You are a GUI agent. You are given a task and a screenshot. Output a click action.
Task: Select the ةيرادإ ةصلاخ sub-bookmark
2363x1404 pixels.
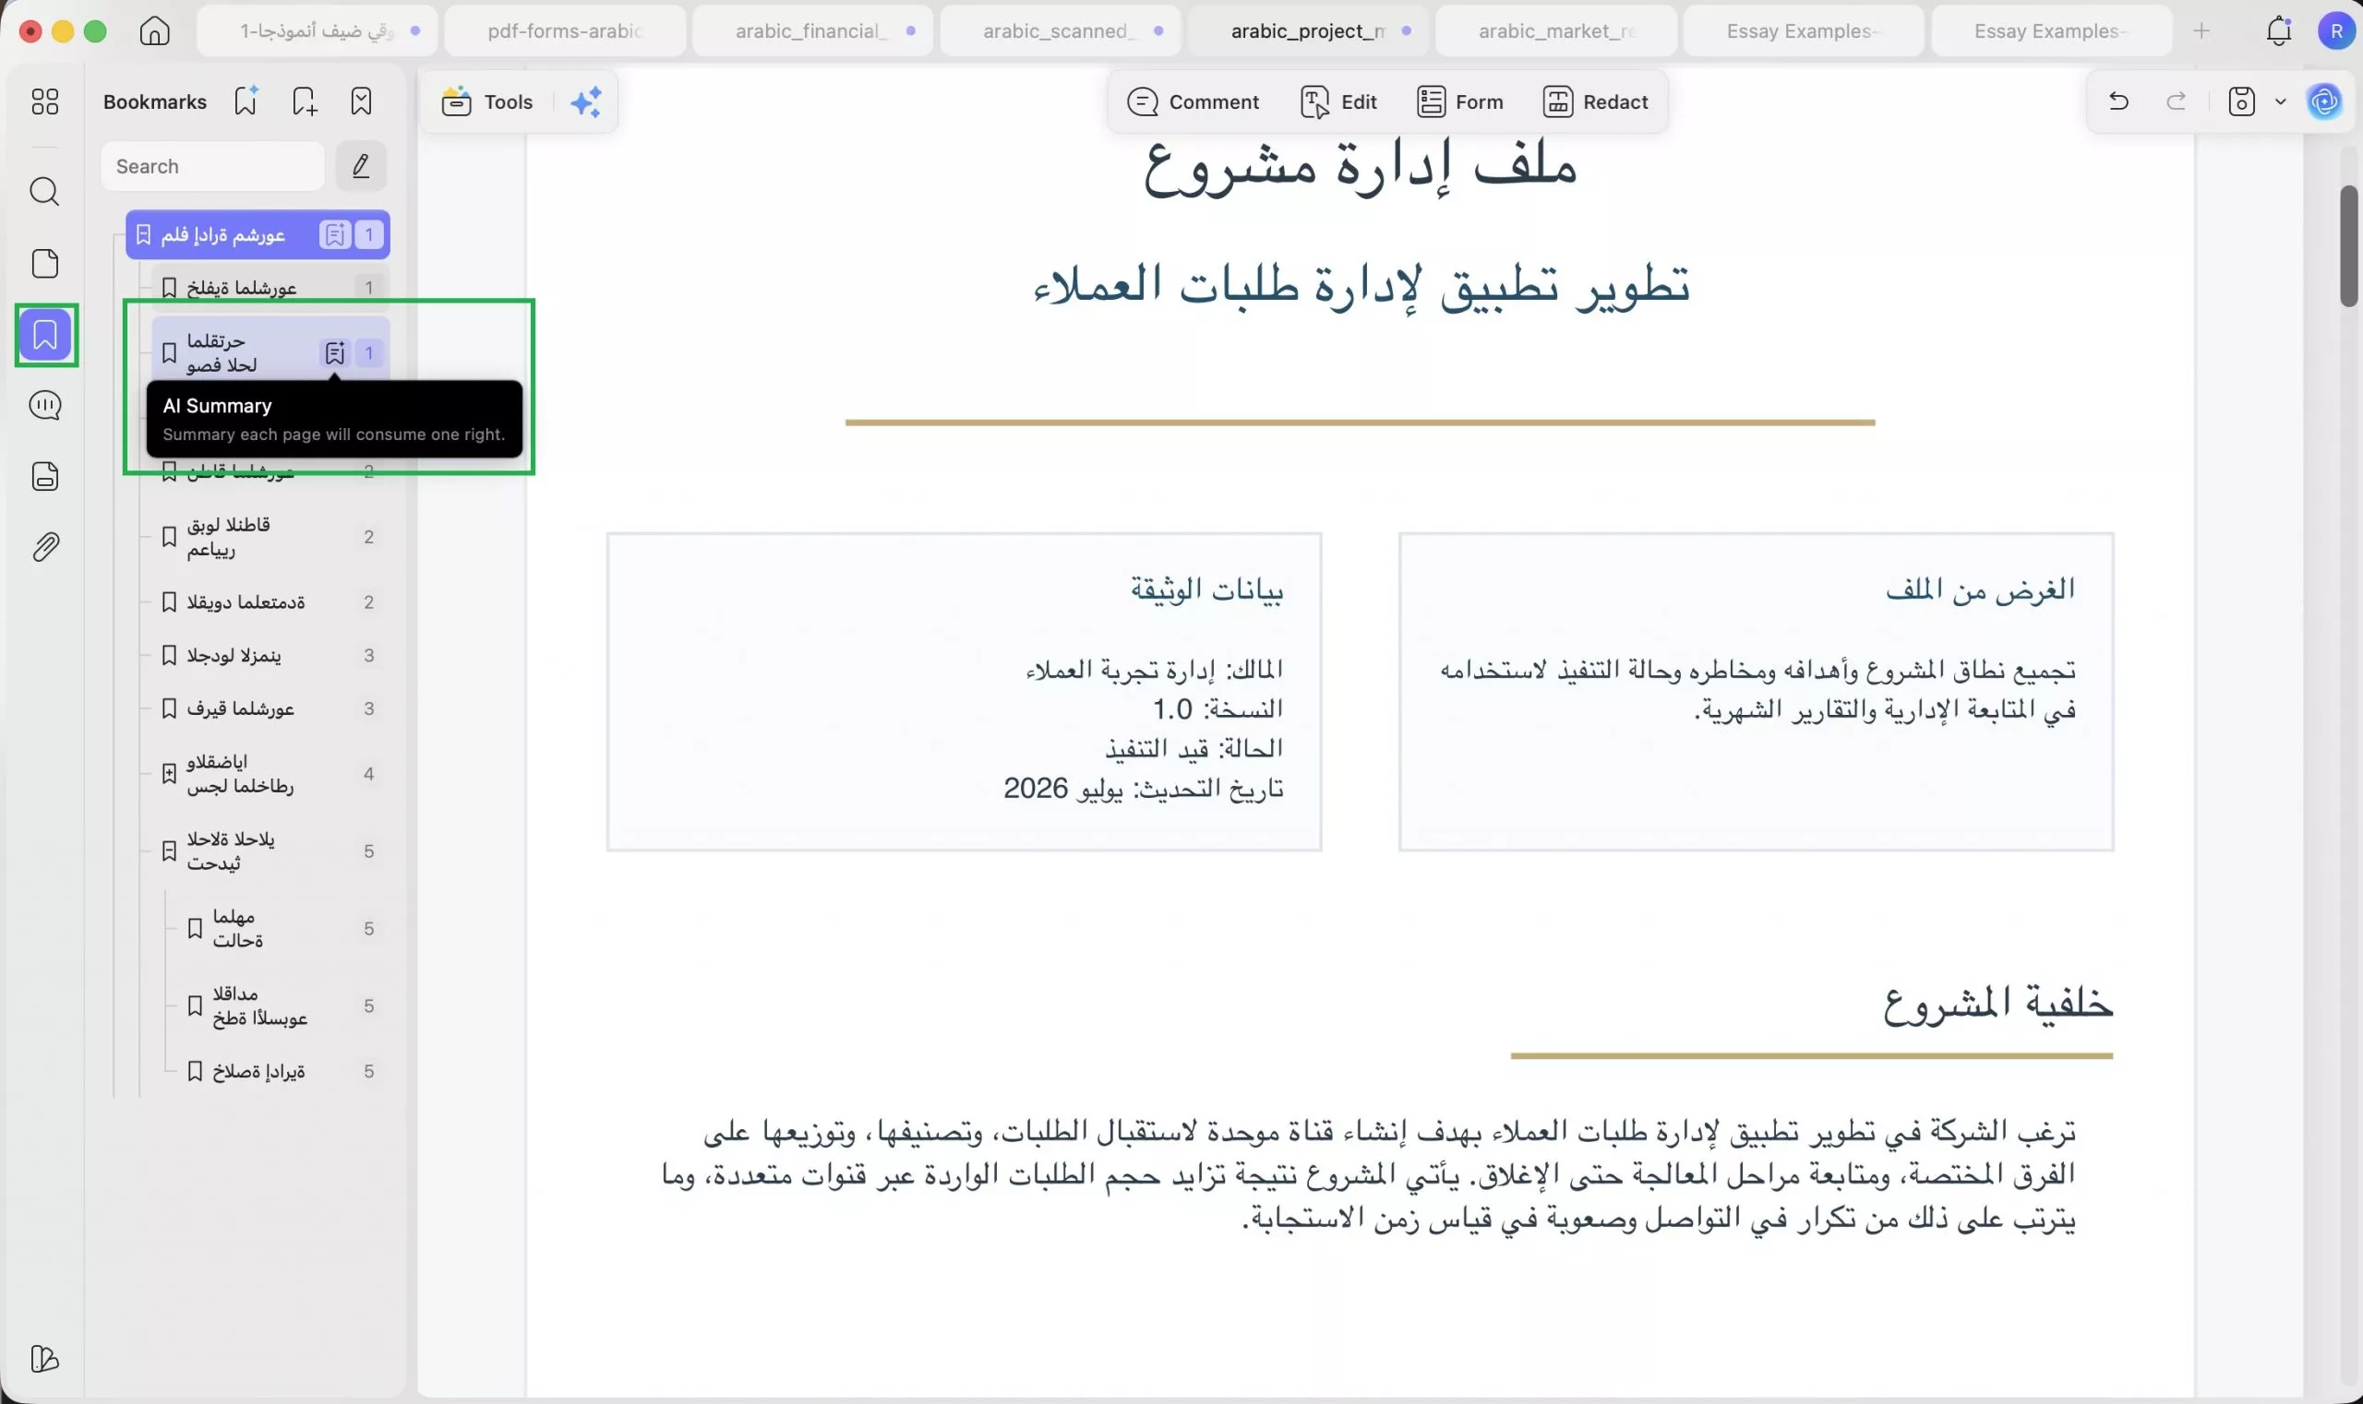(283, 1072)
